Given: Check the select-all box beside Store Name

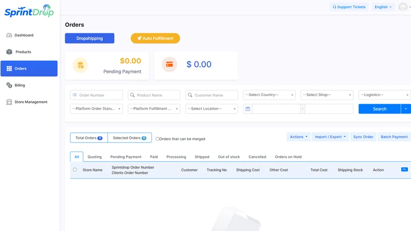Looking at the screenshot, I should point(75,170).
